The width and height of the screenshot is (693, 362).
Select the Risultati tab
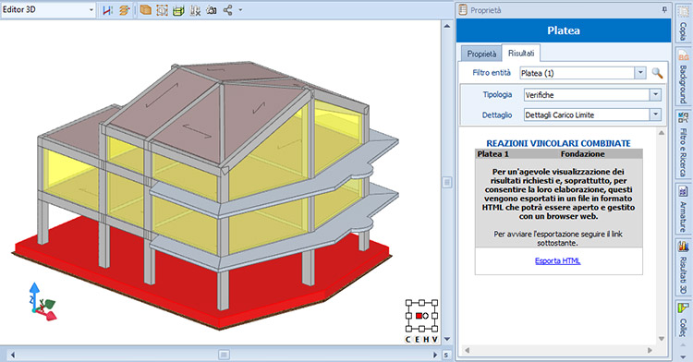coord(521,53)
